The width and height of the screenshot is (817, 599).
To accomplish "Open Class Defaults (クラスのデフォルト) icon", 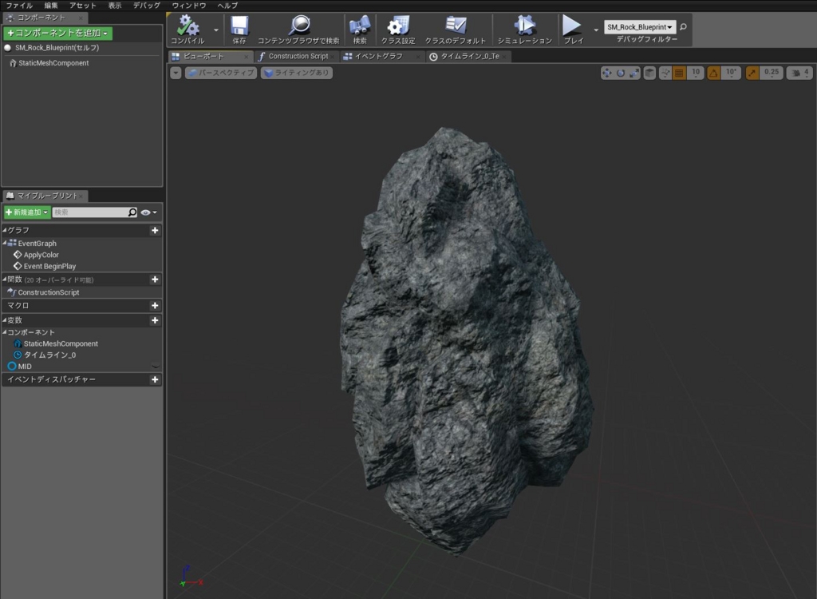I will [456, 26].
